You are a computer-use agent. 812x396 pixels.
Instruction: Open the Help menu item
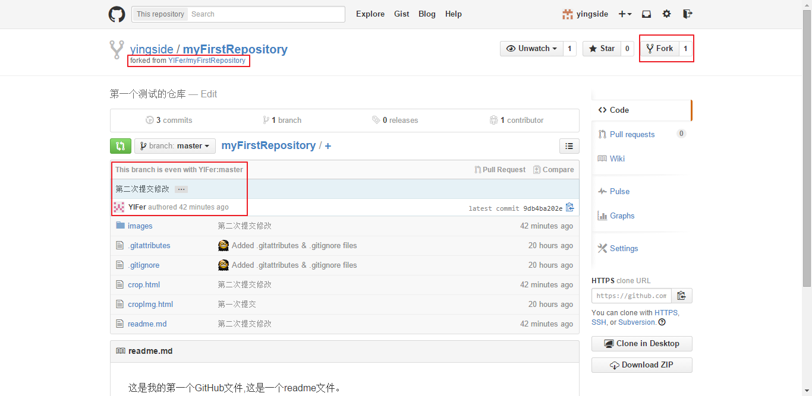454,14
